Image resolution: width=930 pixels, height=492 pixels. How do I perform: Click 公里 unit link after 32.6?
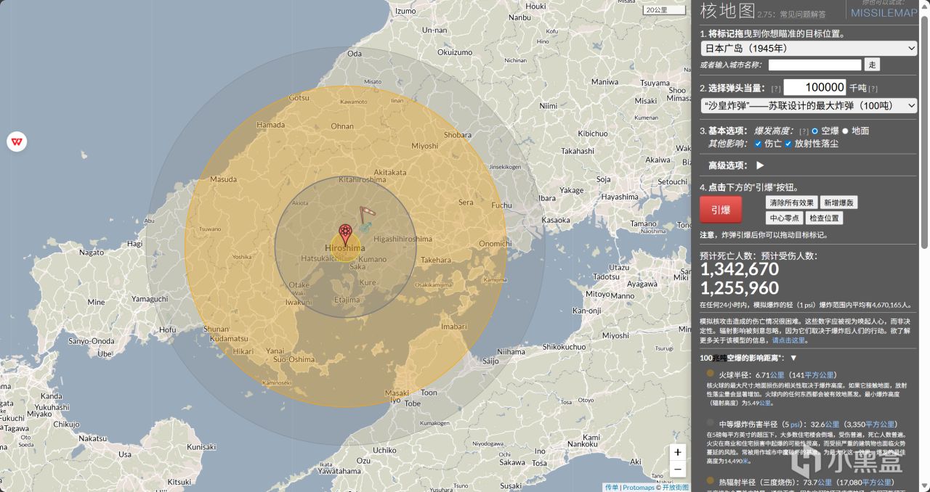(832, 425)
